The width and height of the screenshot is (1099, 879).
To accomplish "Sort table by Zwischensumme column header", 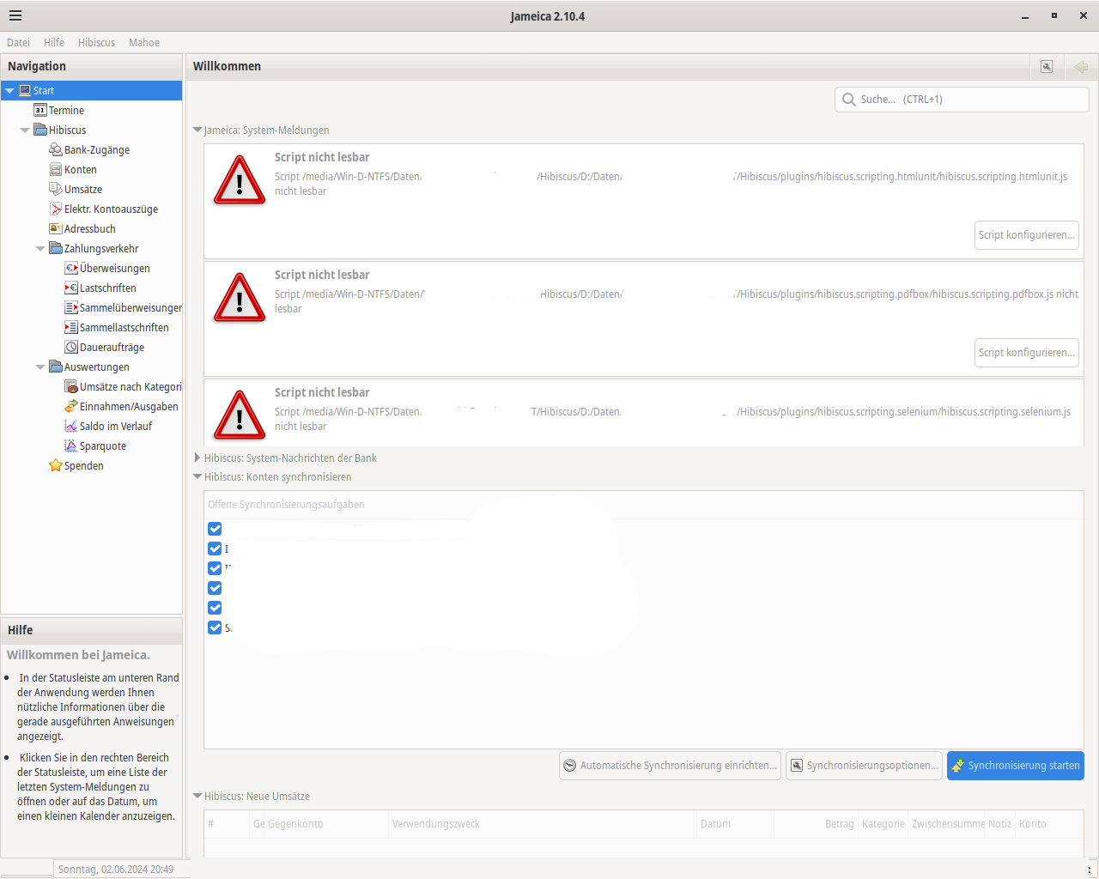I will (x=947, y=824).
